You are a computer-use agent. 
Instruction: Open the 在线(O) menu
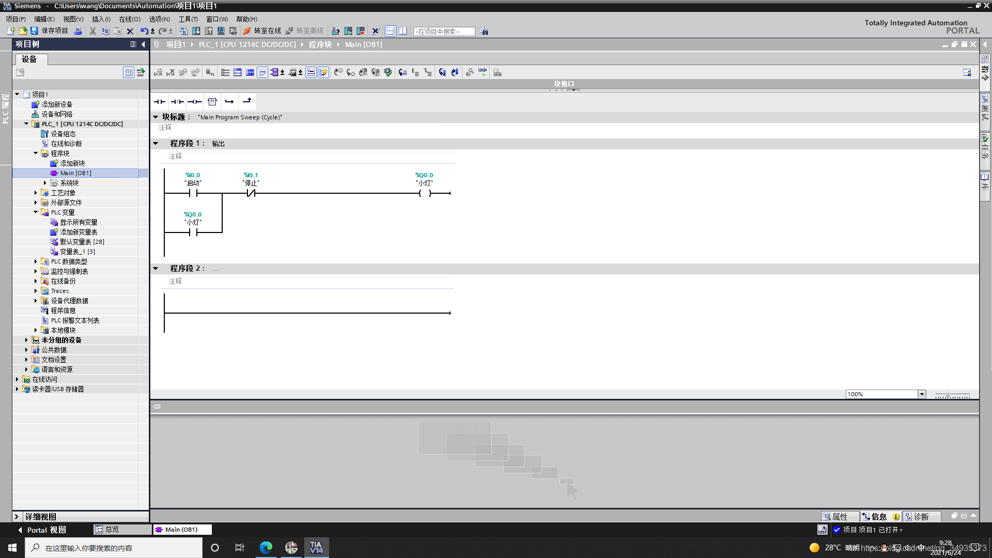(130, 19)
